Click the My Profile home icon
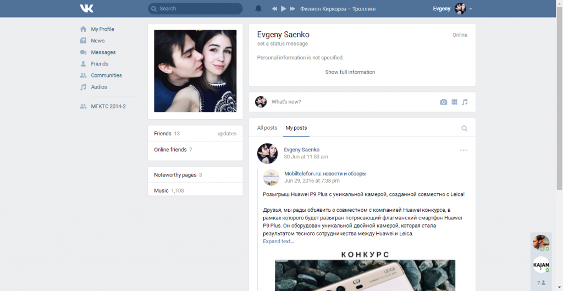The width and height of the screenshot is (563, 291). (84, 29)
